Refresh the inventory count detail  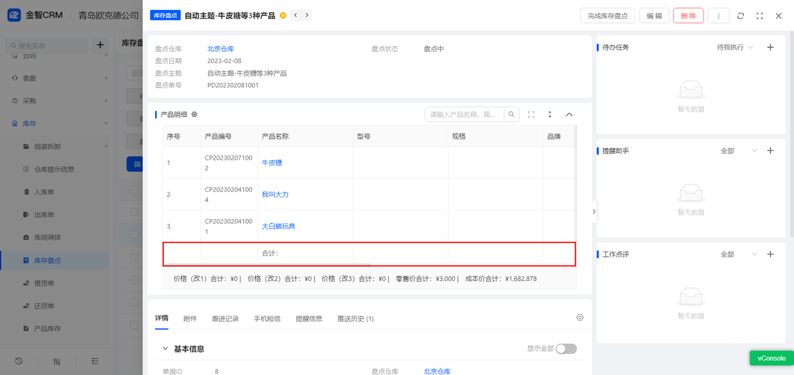tap(741, 16)
